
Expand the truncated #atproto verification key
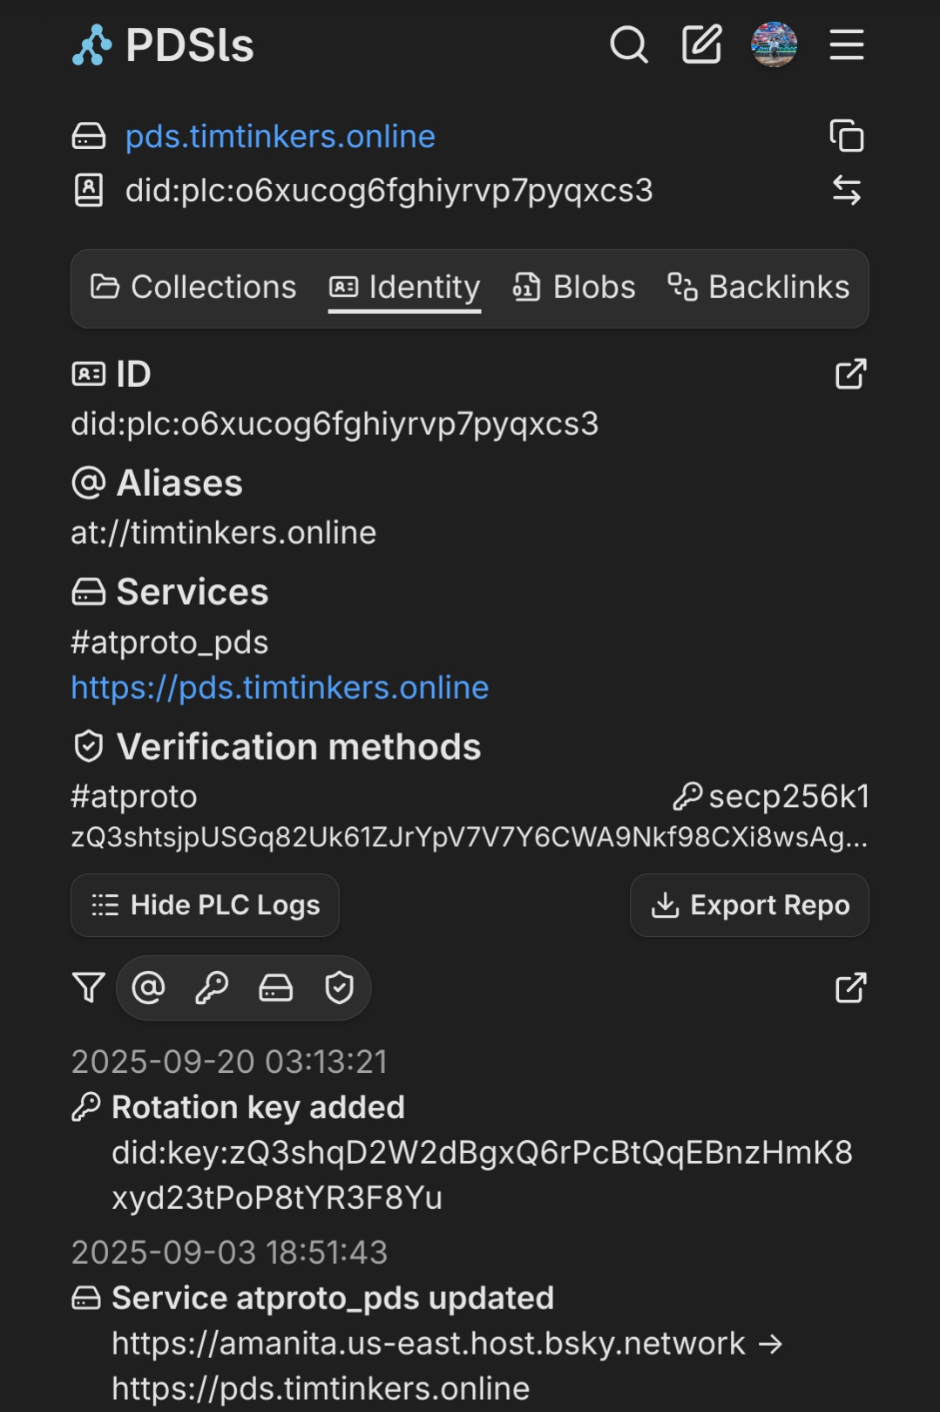[x=469, y=837]
